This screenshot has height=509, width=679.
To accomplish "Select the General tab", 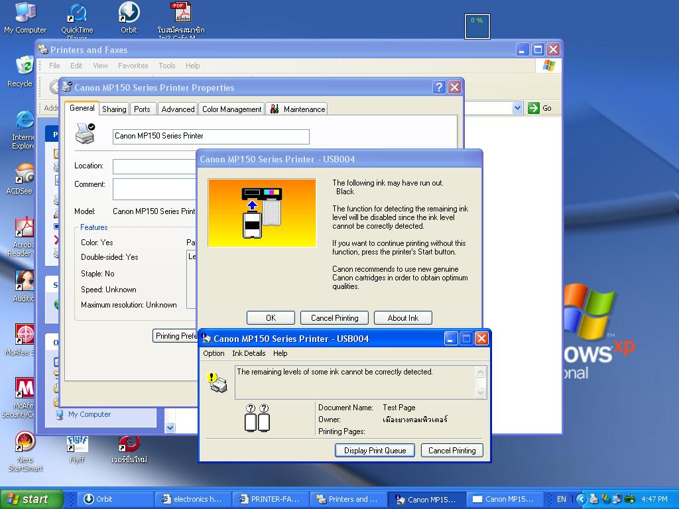I will (x=82, y=108).
